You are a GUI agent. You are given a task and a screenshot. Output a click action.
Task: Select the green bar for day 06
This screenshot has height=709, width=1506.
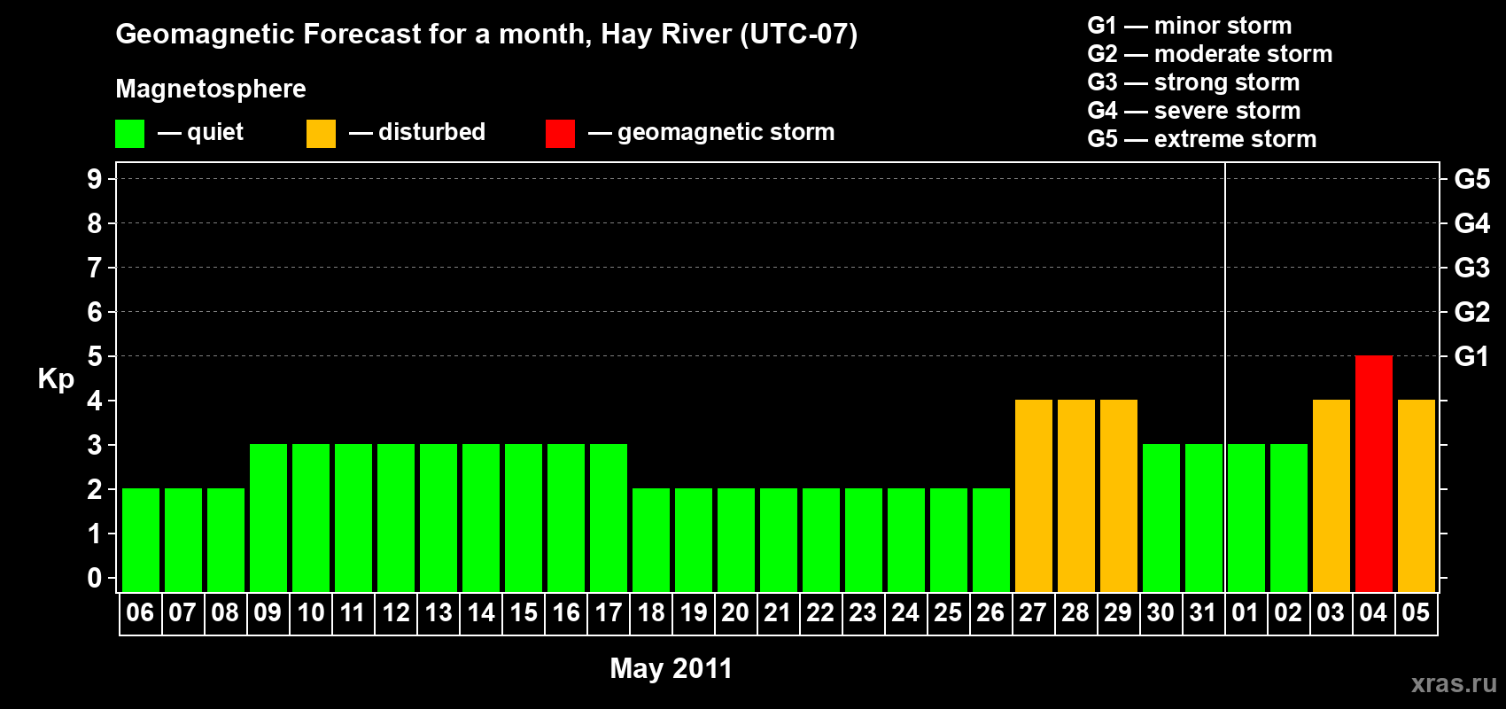tap(140, 541)
